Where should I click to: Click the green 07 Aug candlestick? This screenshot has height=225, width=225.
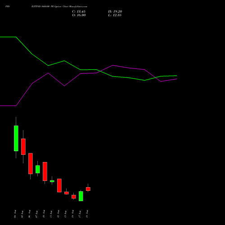click(x=38, y=169)
